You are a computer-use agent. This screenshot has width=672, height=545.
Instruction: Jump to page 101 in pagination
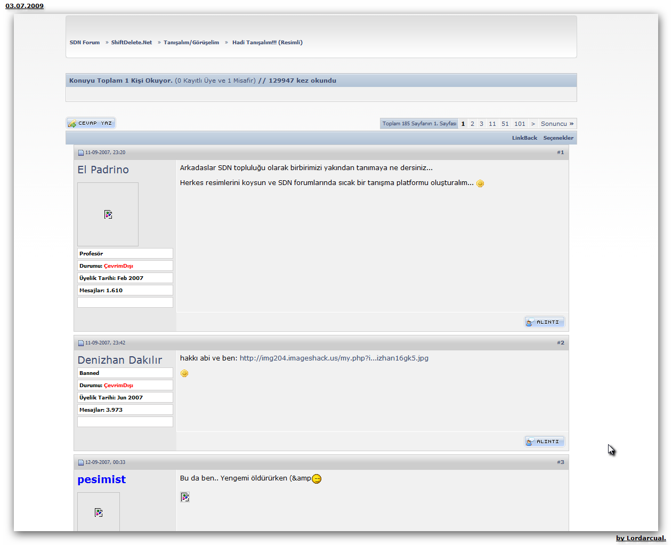point(520,124)
